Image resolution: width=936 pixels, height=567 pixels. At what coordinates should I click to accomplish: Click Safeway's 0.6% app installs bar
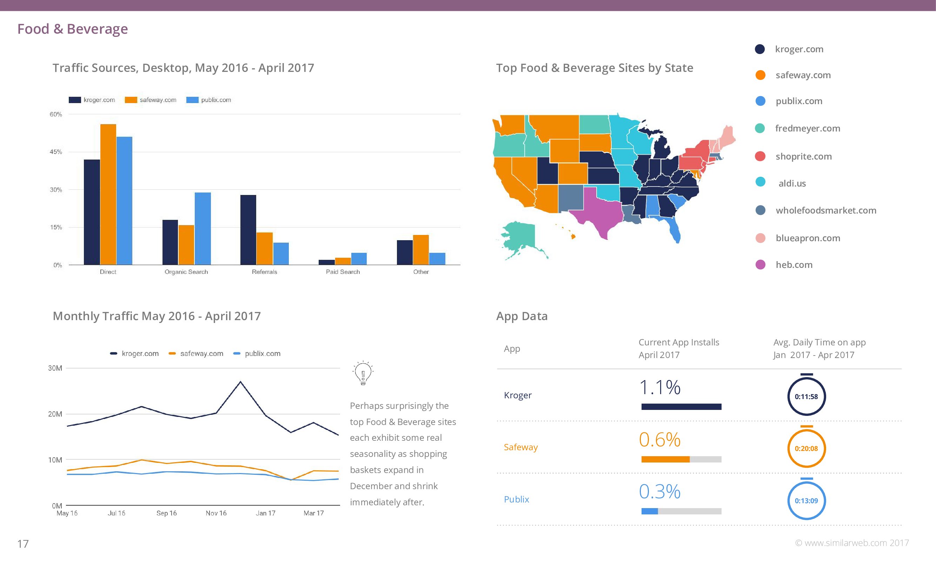[x=665, y=459]
